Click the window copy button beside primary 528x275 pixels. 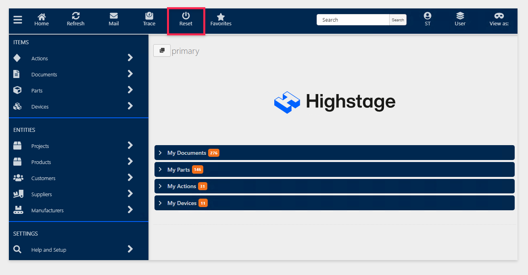coord(162,51)
